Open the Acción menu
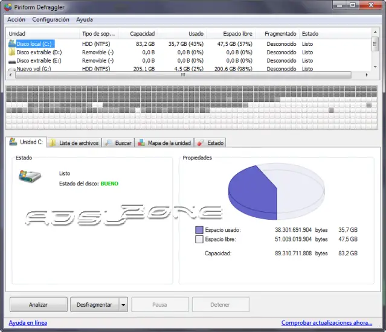Image resolution: width=386 pixels, height=332 pixels. coord(16,19)
